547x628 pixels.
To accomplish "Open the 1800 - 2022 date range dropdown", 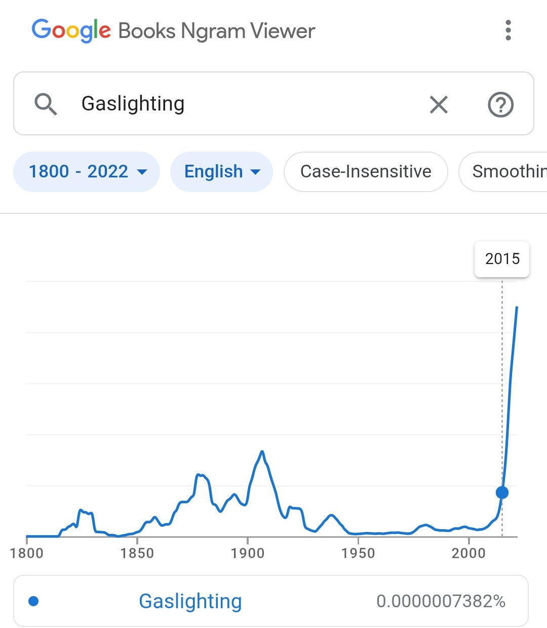I will coord(87,172).
